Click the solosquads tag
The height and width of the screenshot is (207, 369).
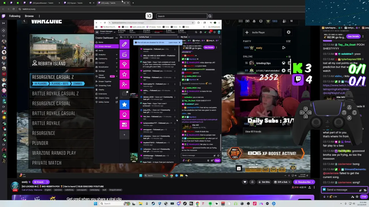[x=81, y=190]
